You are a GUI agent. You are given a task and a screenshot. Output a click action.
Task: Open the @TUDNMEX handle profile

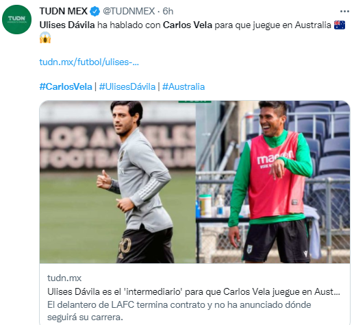129,11
